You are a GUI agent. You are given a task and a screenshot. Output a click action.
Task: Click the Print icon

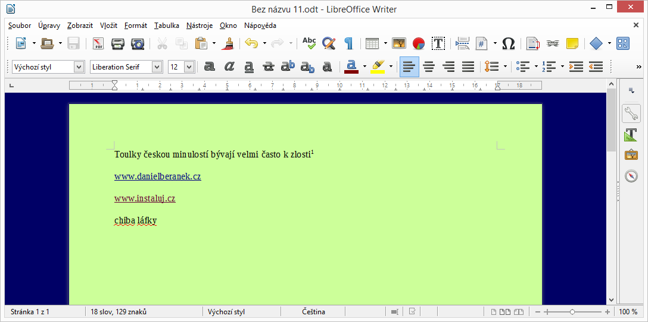coord(118,43)
